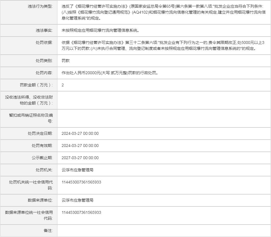Click the 违法事实 description text
271x237 pixels.
100,30
